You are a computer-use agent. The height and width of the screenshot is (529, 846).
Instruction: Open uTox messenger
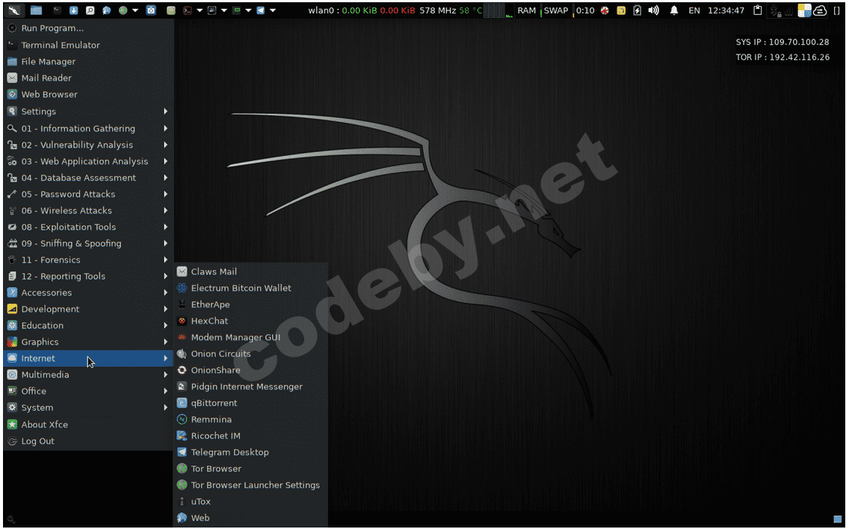click(x=250, y=501)
